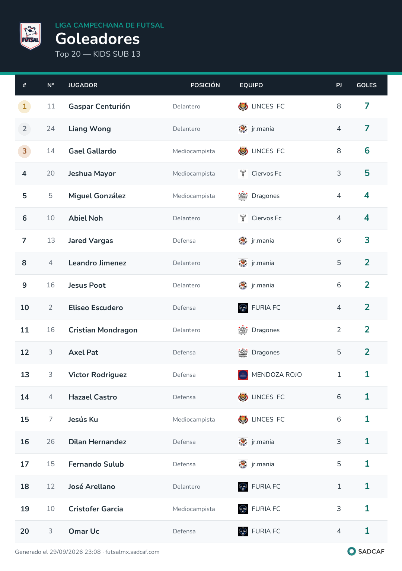Select player name Gael Gallardo
The width and height of the screenshot is (402, 571).
coord(92,151)
